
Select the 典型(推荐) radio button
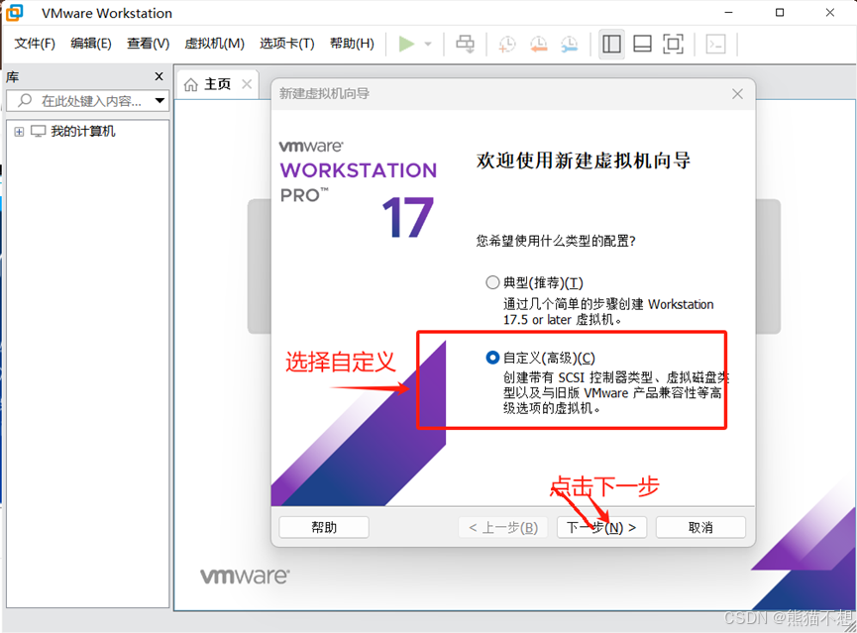coord(492,281)
